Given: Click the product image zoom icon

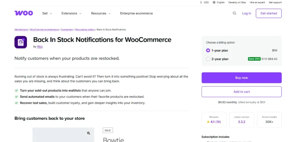Looking at the screenshot, I should [88, 133].
